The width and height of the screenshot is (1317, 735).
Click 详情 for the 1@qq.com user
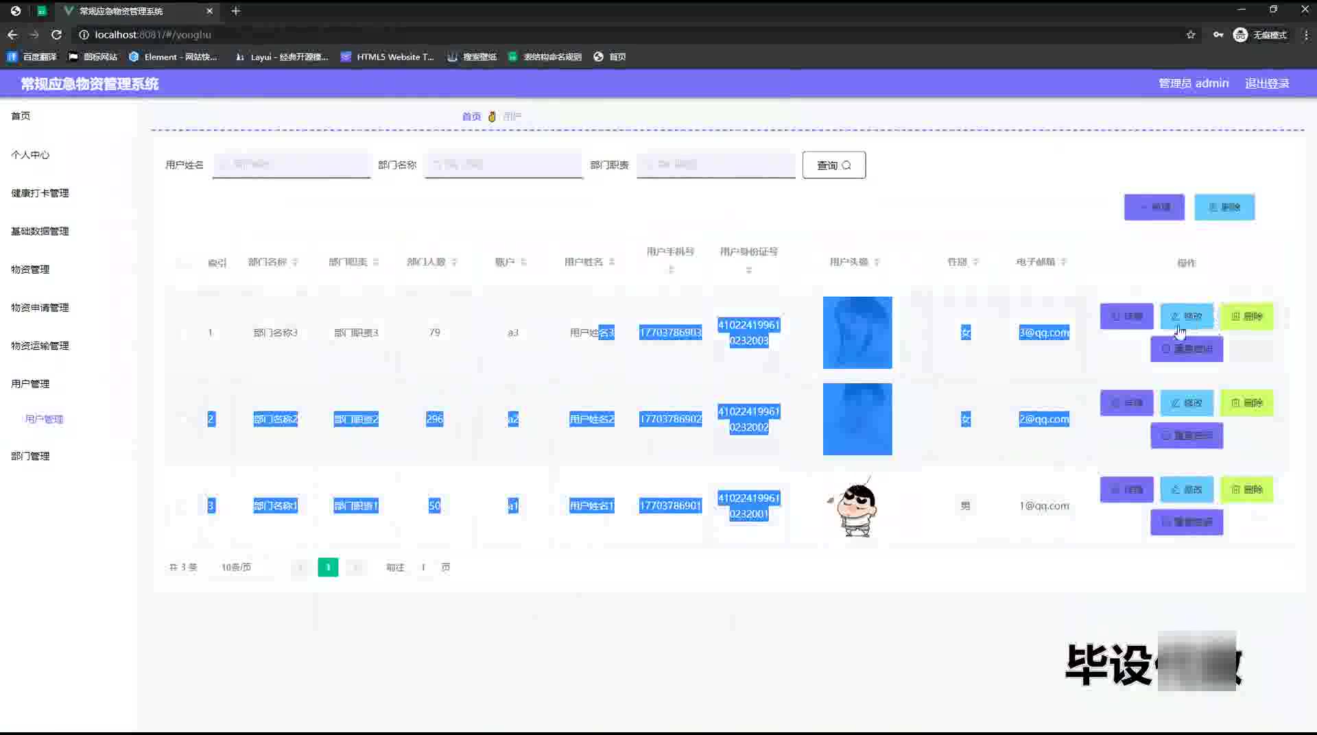[1127, 490]
